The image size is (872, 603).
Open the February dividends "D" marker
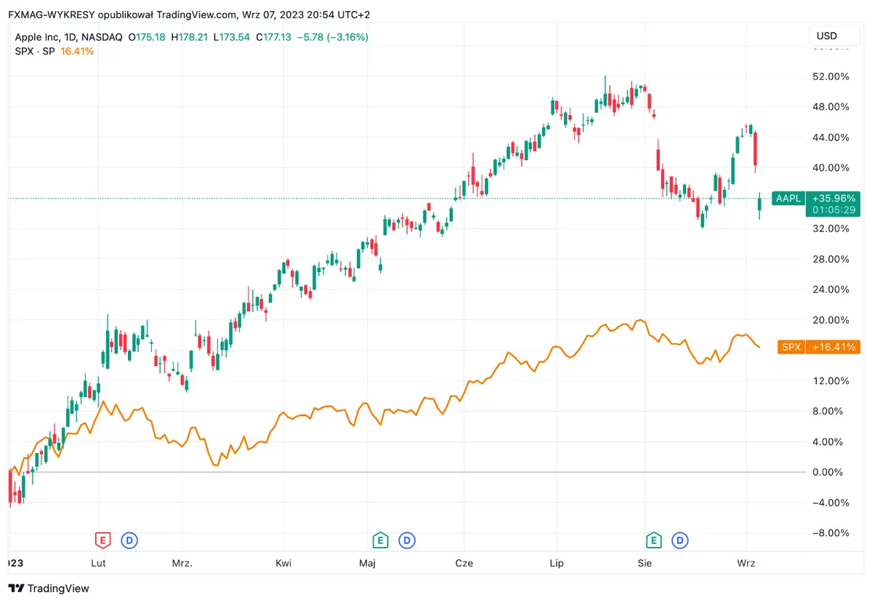point(129,540)
